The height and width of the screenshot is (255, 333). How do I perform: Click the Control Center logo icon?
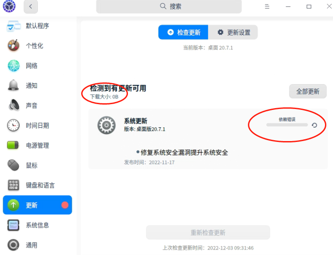(9, 6)
